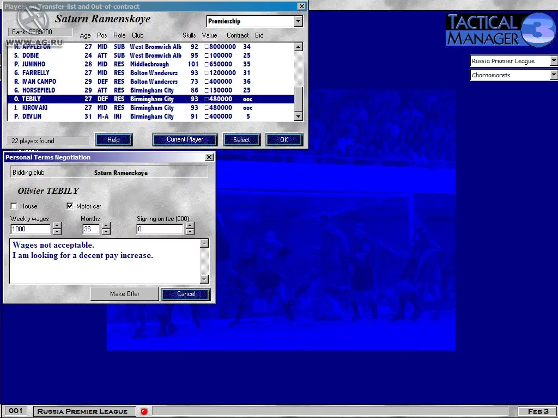Click down arrow of negotiation message scrollbar
The image size is (558, 418).
[x=204, y=279]
